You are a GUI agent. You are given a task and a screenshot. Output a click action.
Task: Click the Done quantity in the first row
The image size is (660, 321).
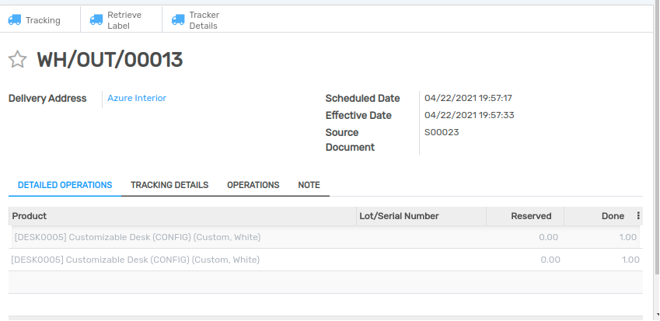coord(627,237)
